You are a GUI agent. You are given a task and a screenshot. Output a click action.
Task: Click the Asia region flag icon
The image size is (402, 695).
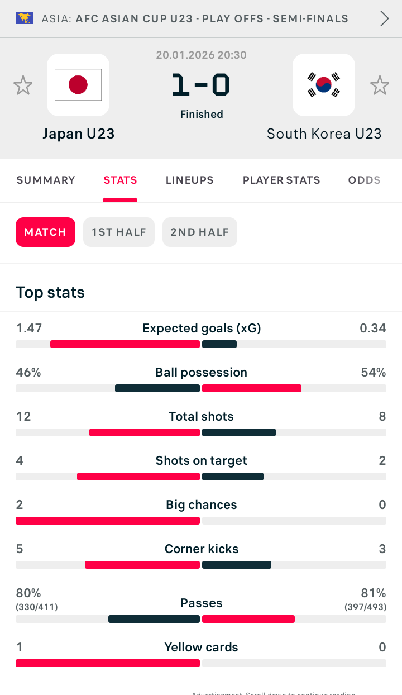pos(25,18)
